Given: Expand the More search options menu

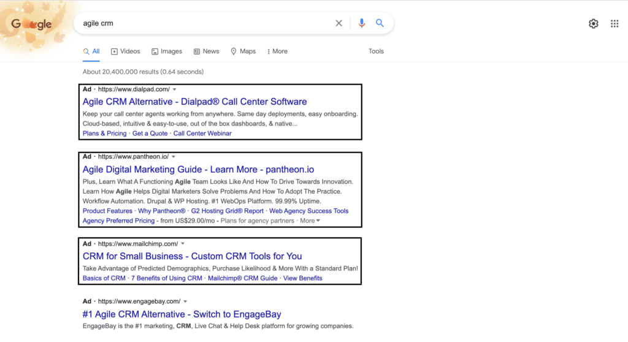Looking at the screenshot, I should coord(277,51).
